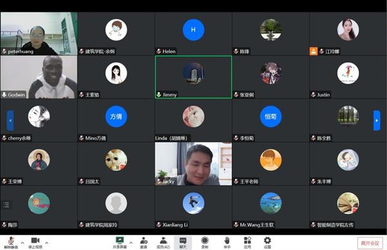Stop video using the camera icon
The image size is (387, 250).
pos(35,242)
